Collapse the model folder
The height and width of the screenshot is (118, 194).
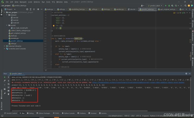tap(7, 25)
